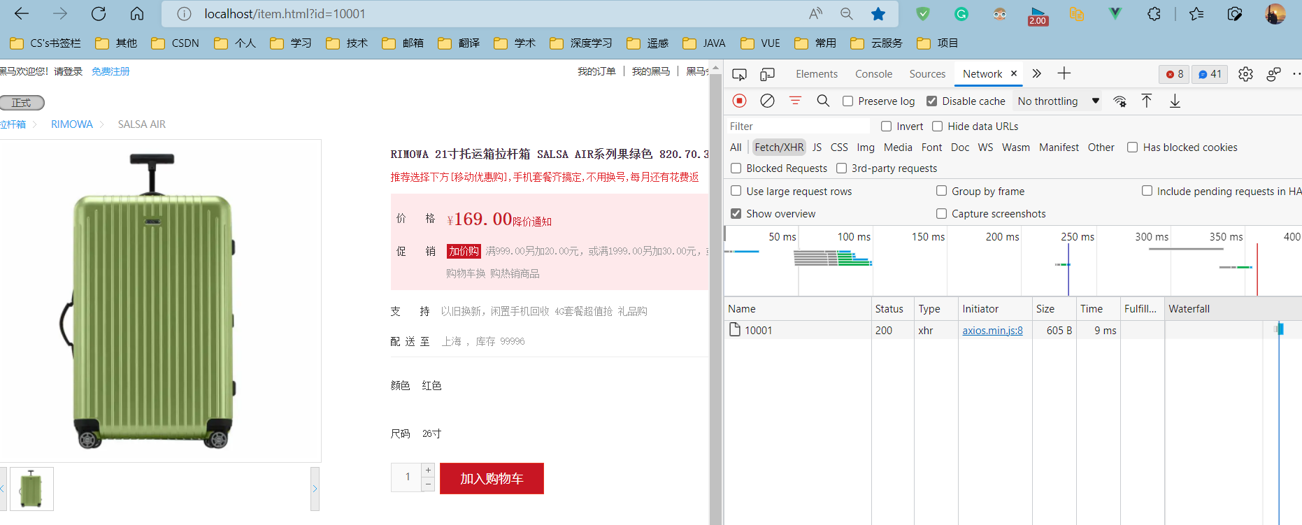Enable Blocked Requests checkbox

click(736, 168)
